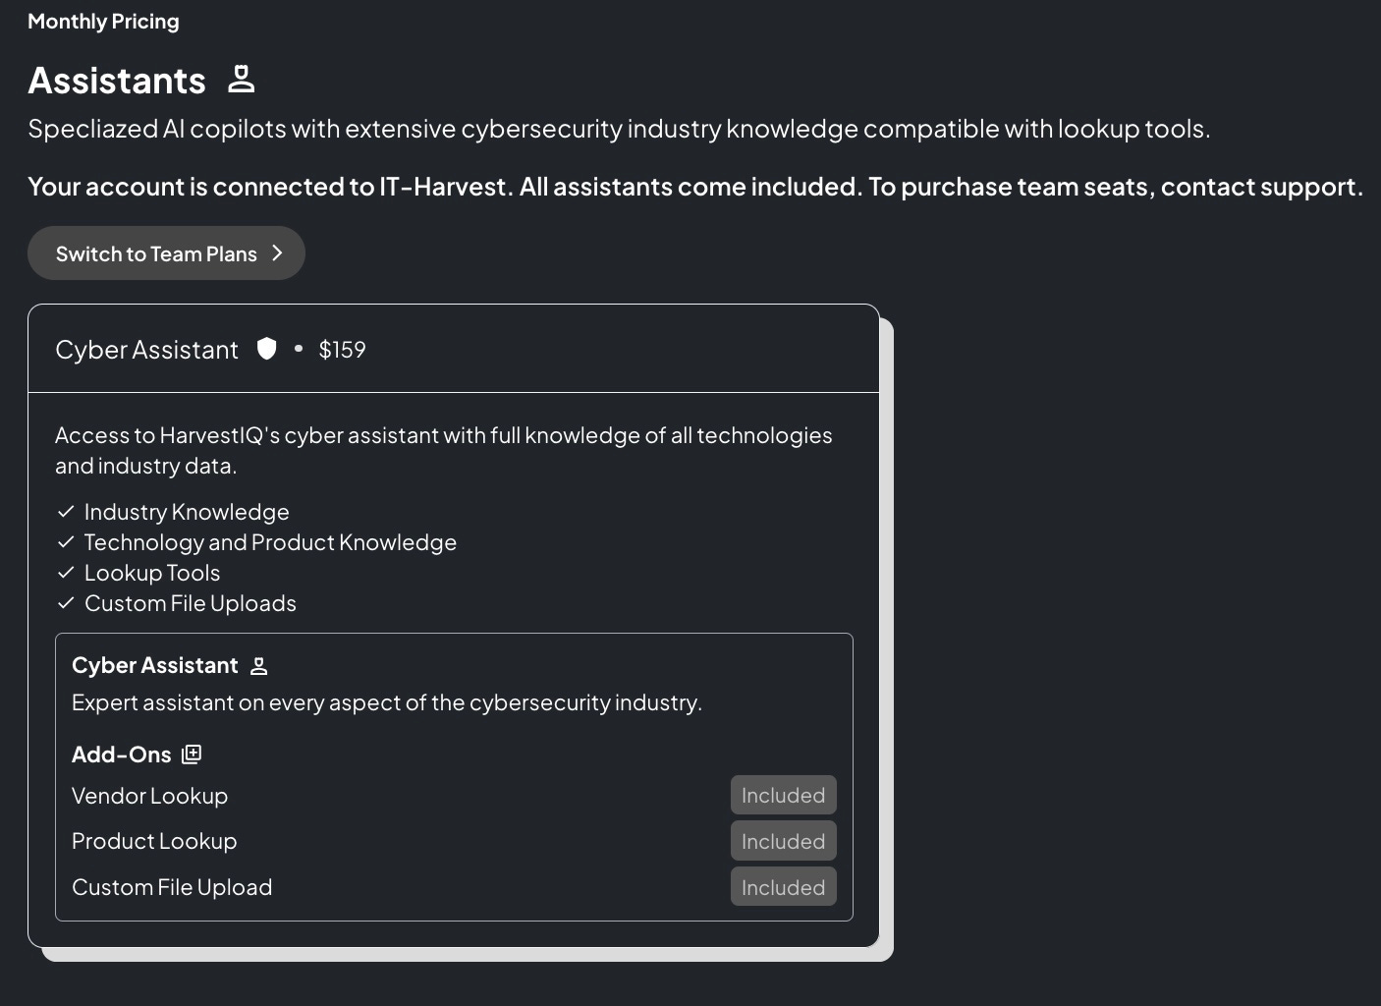Click the shield icon next to Cyber Assistant

[266, 349]
